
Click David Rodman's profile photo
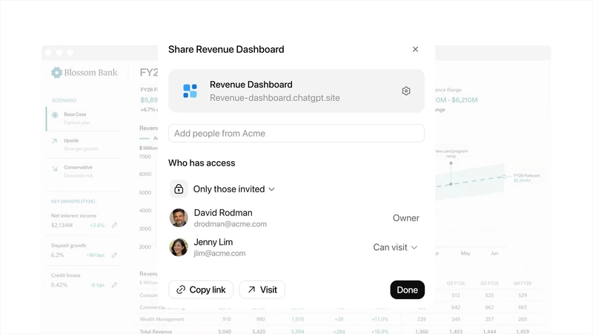(x=179, y=217)
